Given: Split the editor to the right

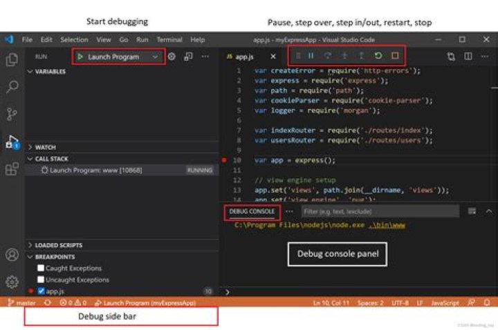Looking at the screenshot, I should tap(468, 57).
